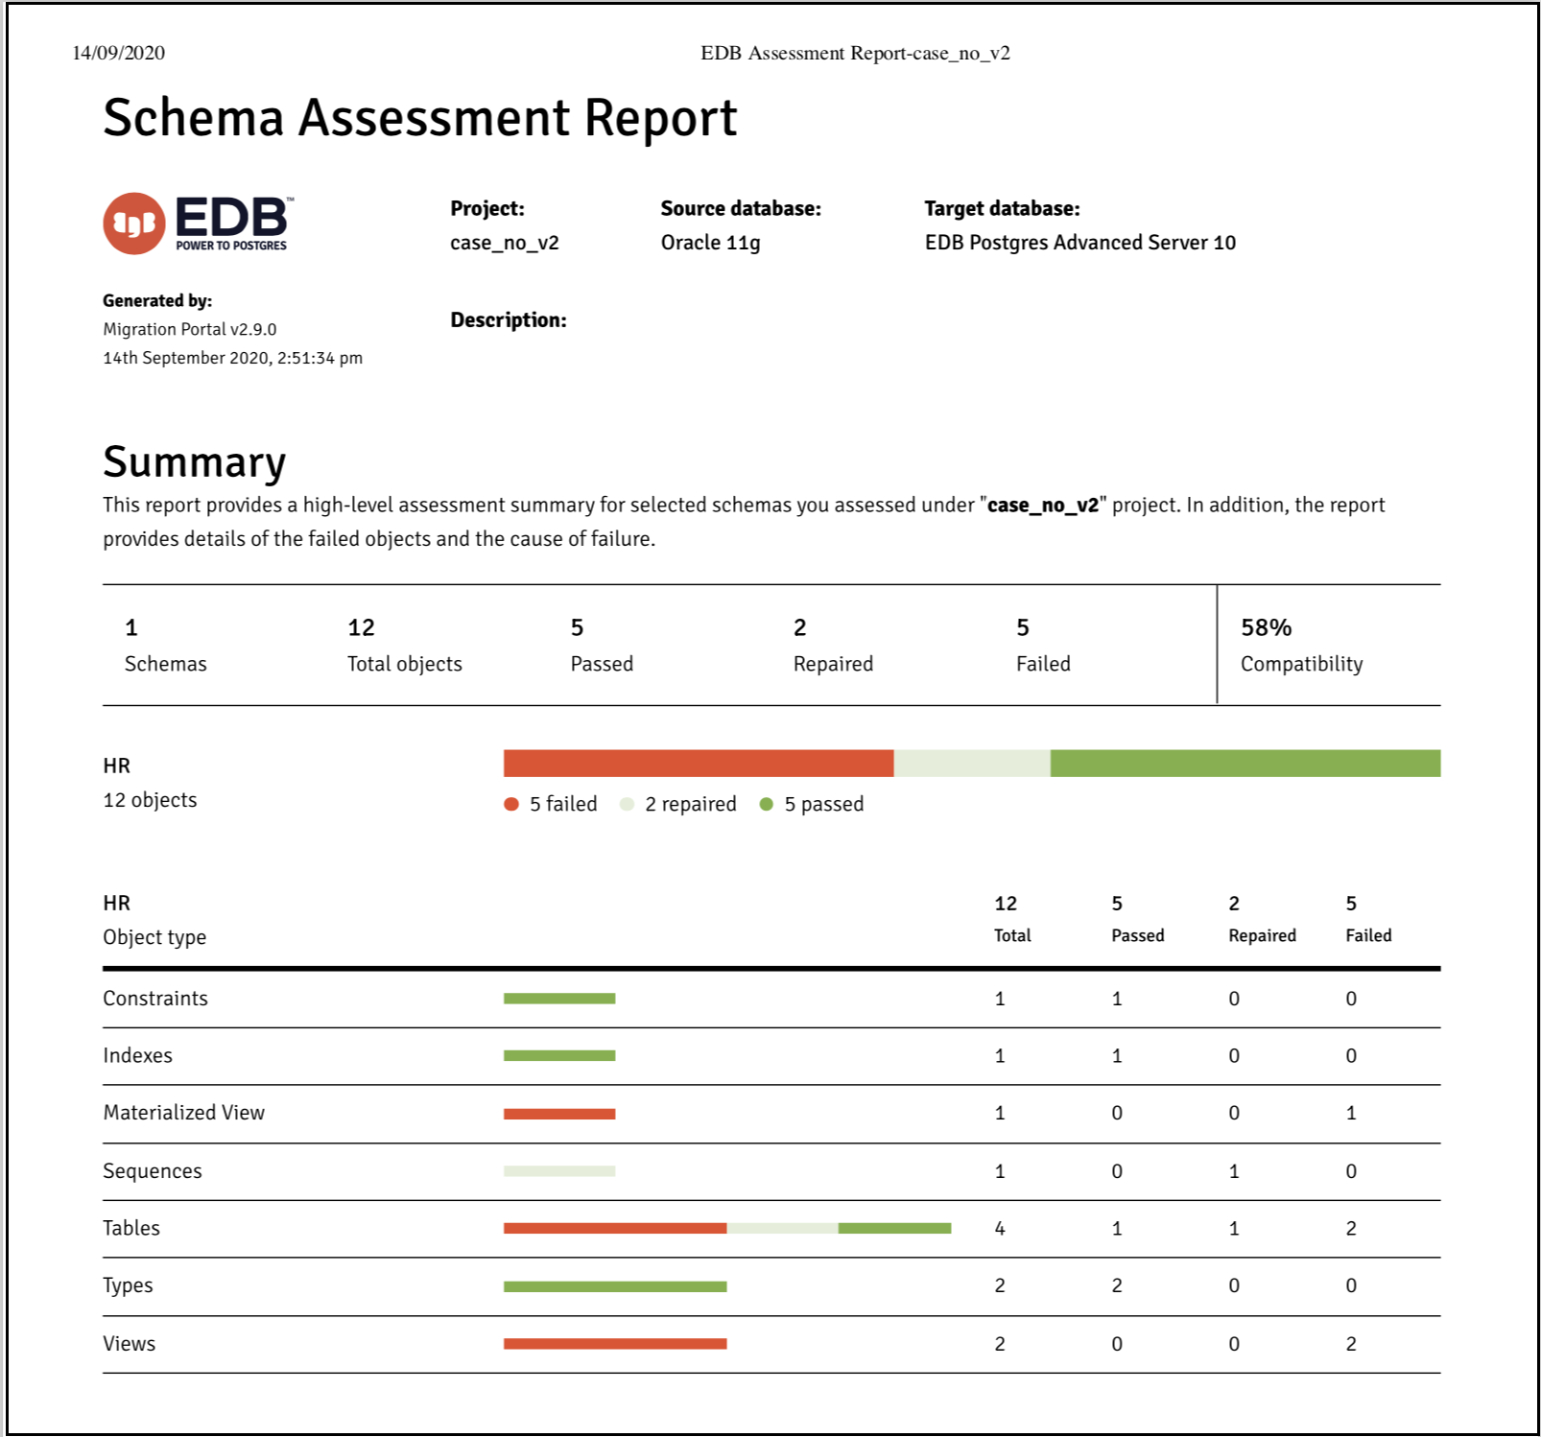Click the Failed column header

(1368, 935)
